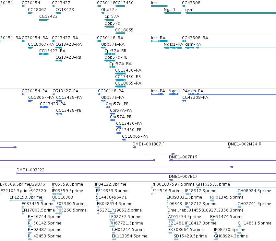Select the Cpr57A-RB transcript

110,54
